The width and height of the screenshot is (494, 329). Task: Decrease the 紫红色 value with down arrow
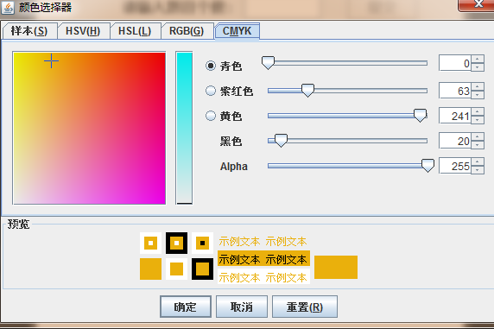pyautogui.click(x=478, y=95)
